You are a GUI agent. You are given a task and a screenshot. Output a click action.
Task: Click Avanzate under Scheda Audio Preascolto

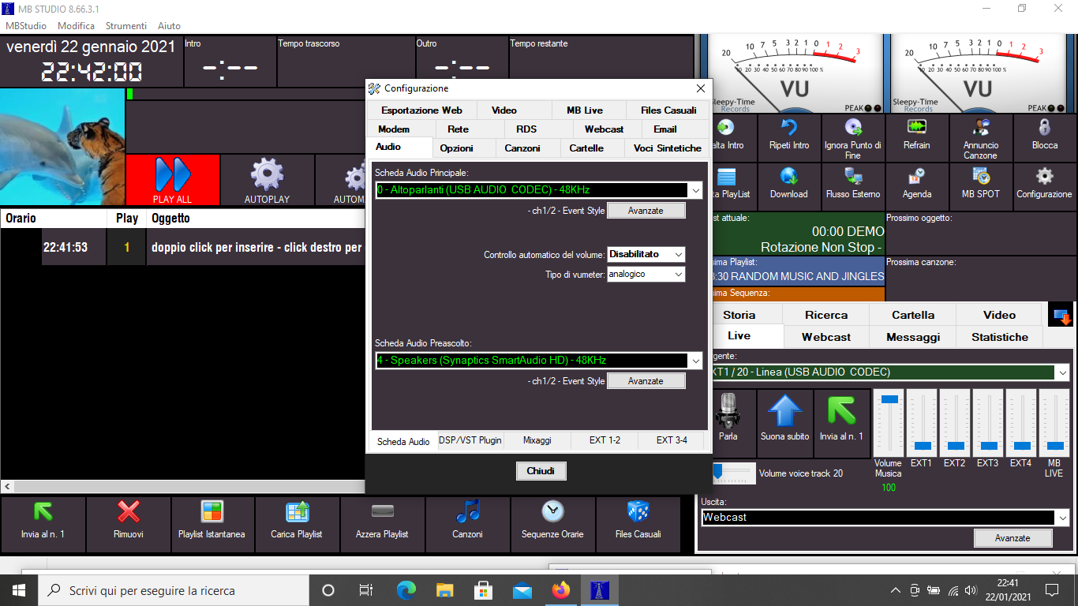[646, 381]
